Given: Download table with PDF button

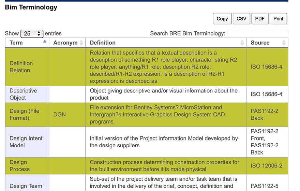Looking at the screenshot, I should (260, 19).
